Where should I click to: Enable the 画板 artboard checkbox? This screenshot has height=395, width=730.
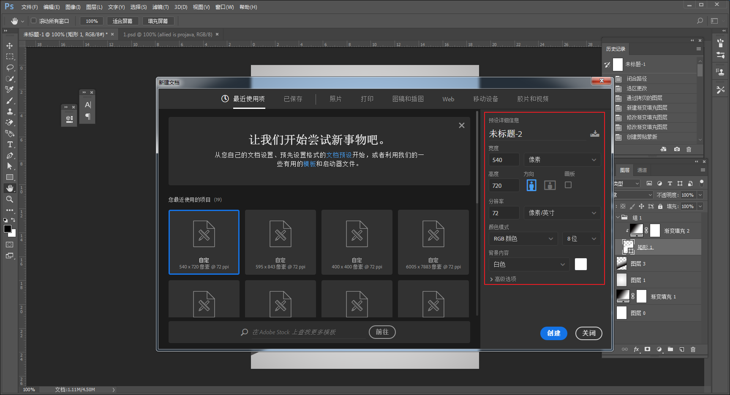(568, 185)
